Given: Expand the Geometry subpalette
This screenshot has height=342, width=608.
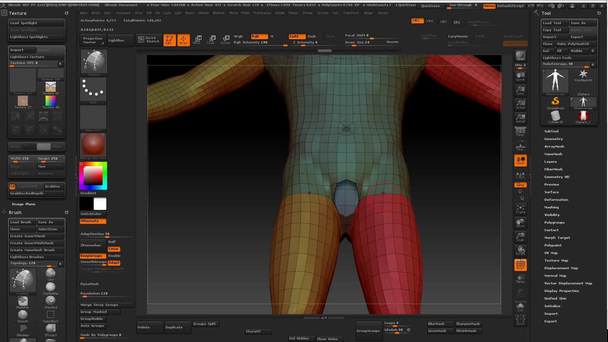Looking at the screenshot, I should point(553,139).
